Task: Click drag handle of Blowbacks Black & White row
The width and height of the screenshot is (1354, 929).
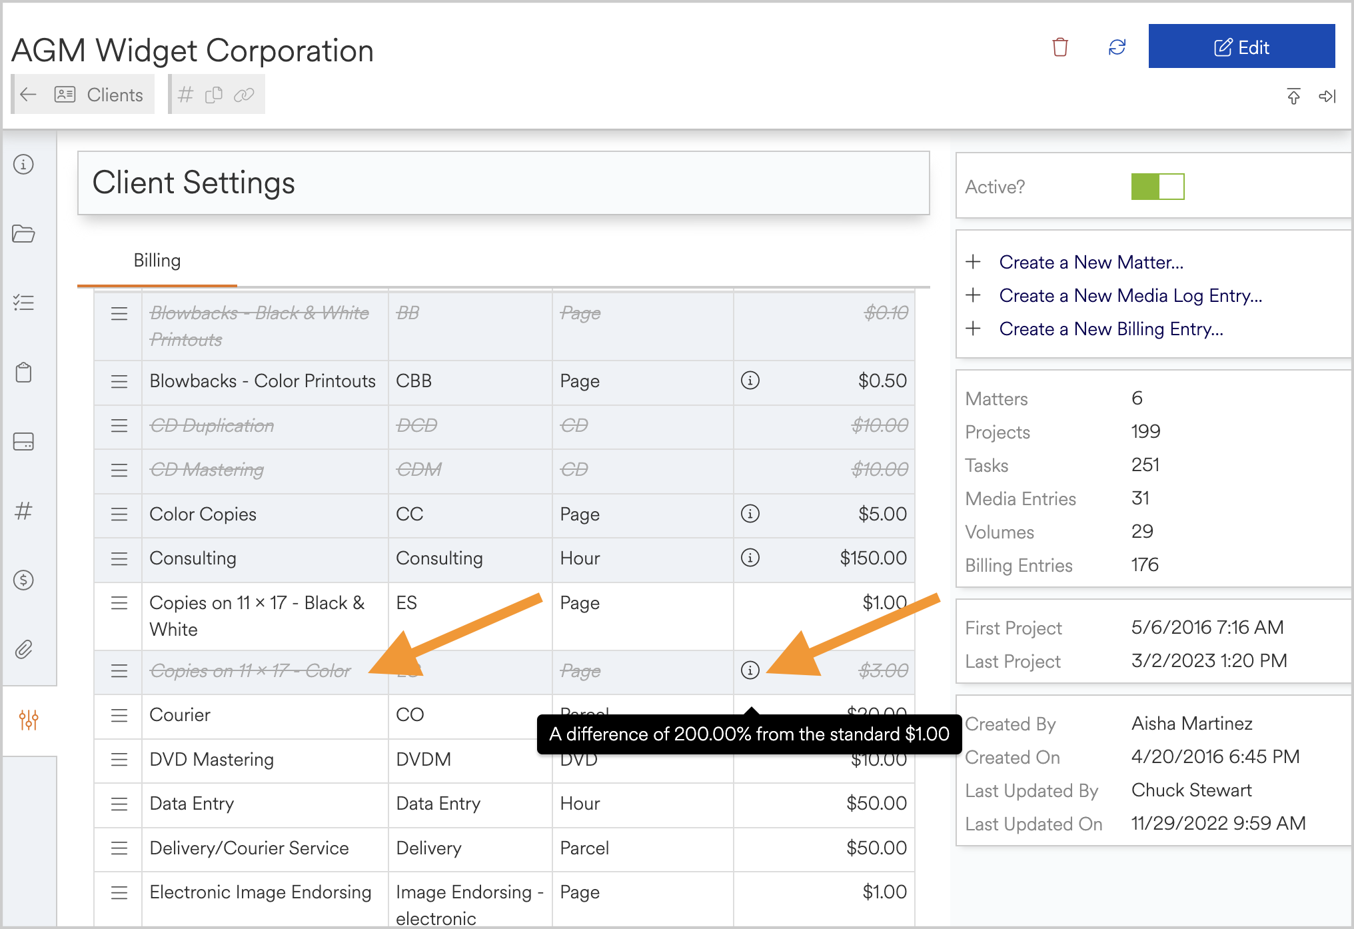Action: coord(119,313)
